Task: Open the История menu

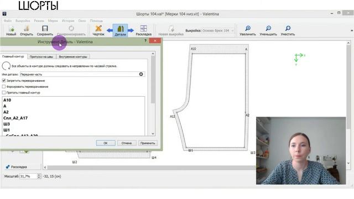Action: click(68, 21)
